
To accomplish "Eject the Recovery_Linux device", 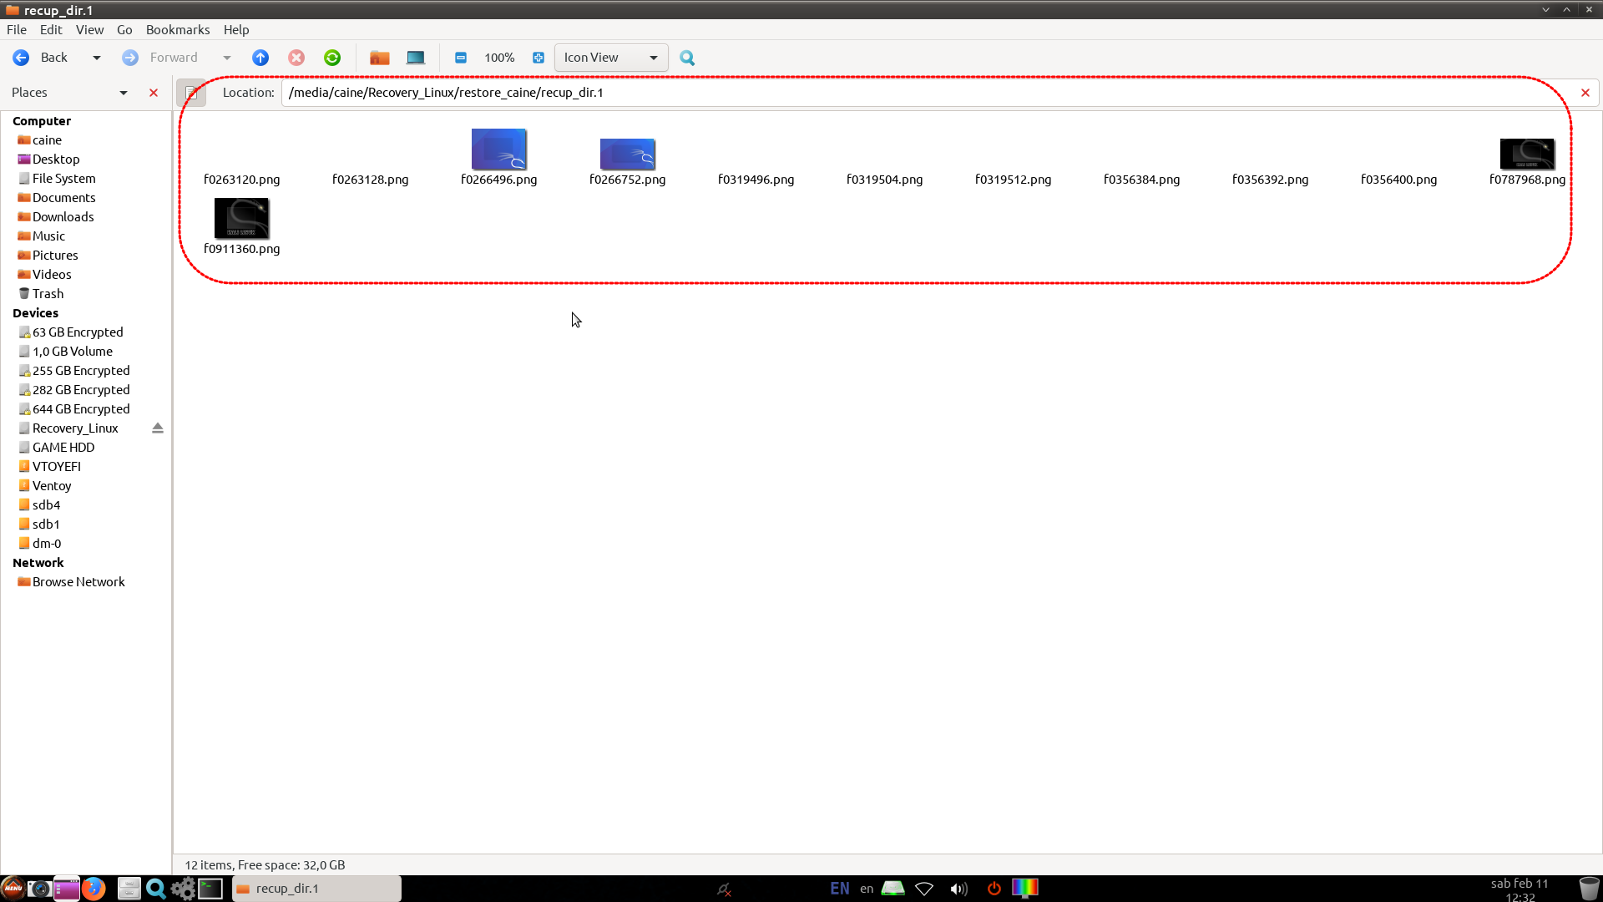I will [158, 428].
